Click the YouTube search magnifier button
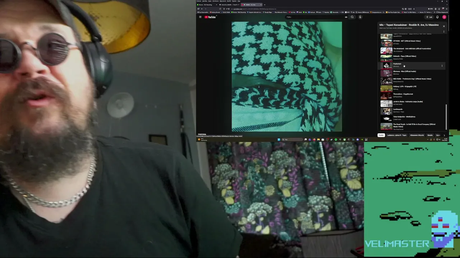Screen dimensions: 460x258 [352, 17]
